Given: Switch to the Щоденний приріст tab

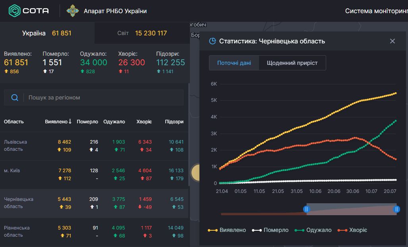Looking at the screenshot, I should point(292,63).
